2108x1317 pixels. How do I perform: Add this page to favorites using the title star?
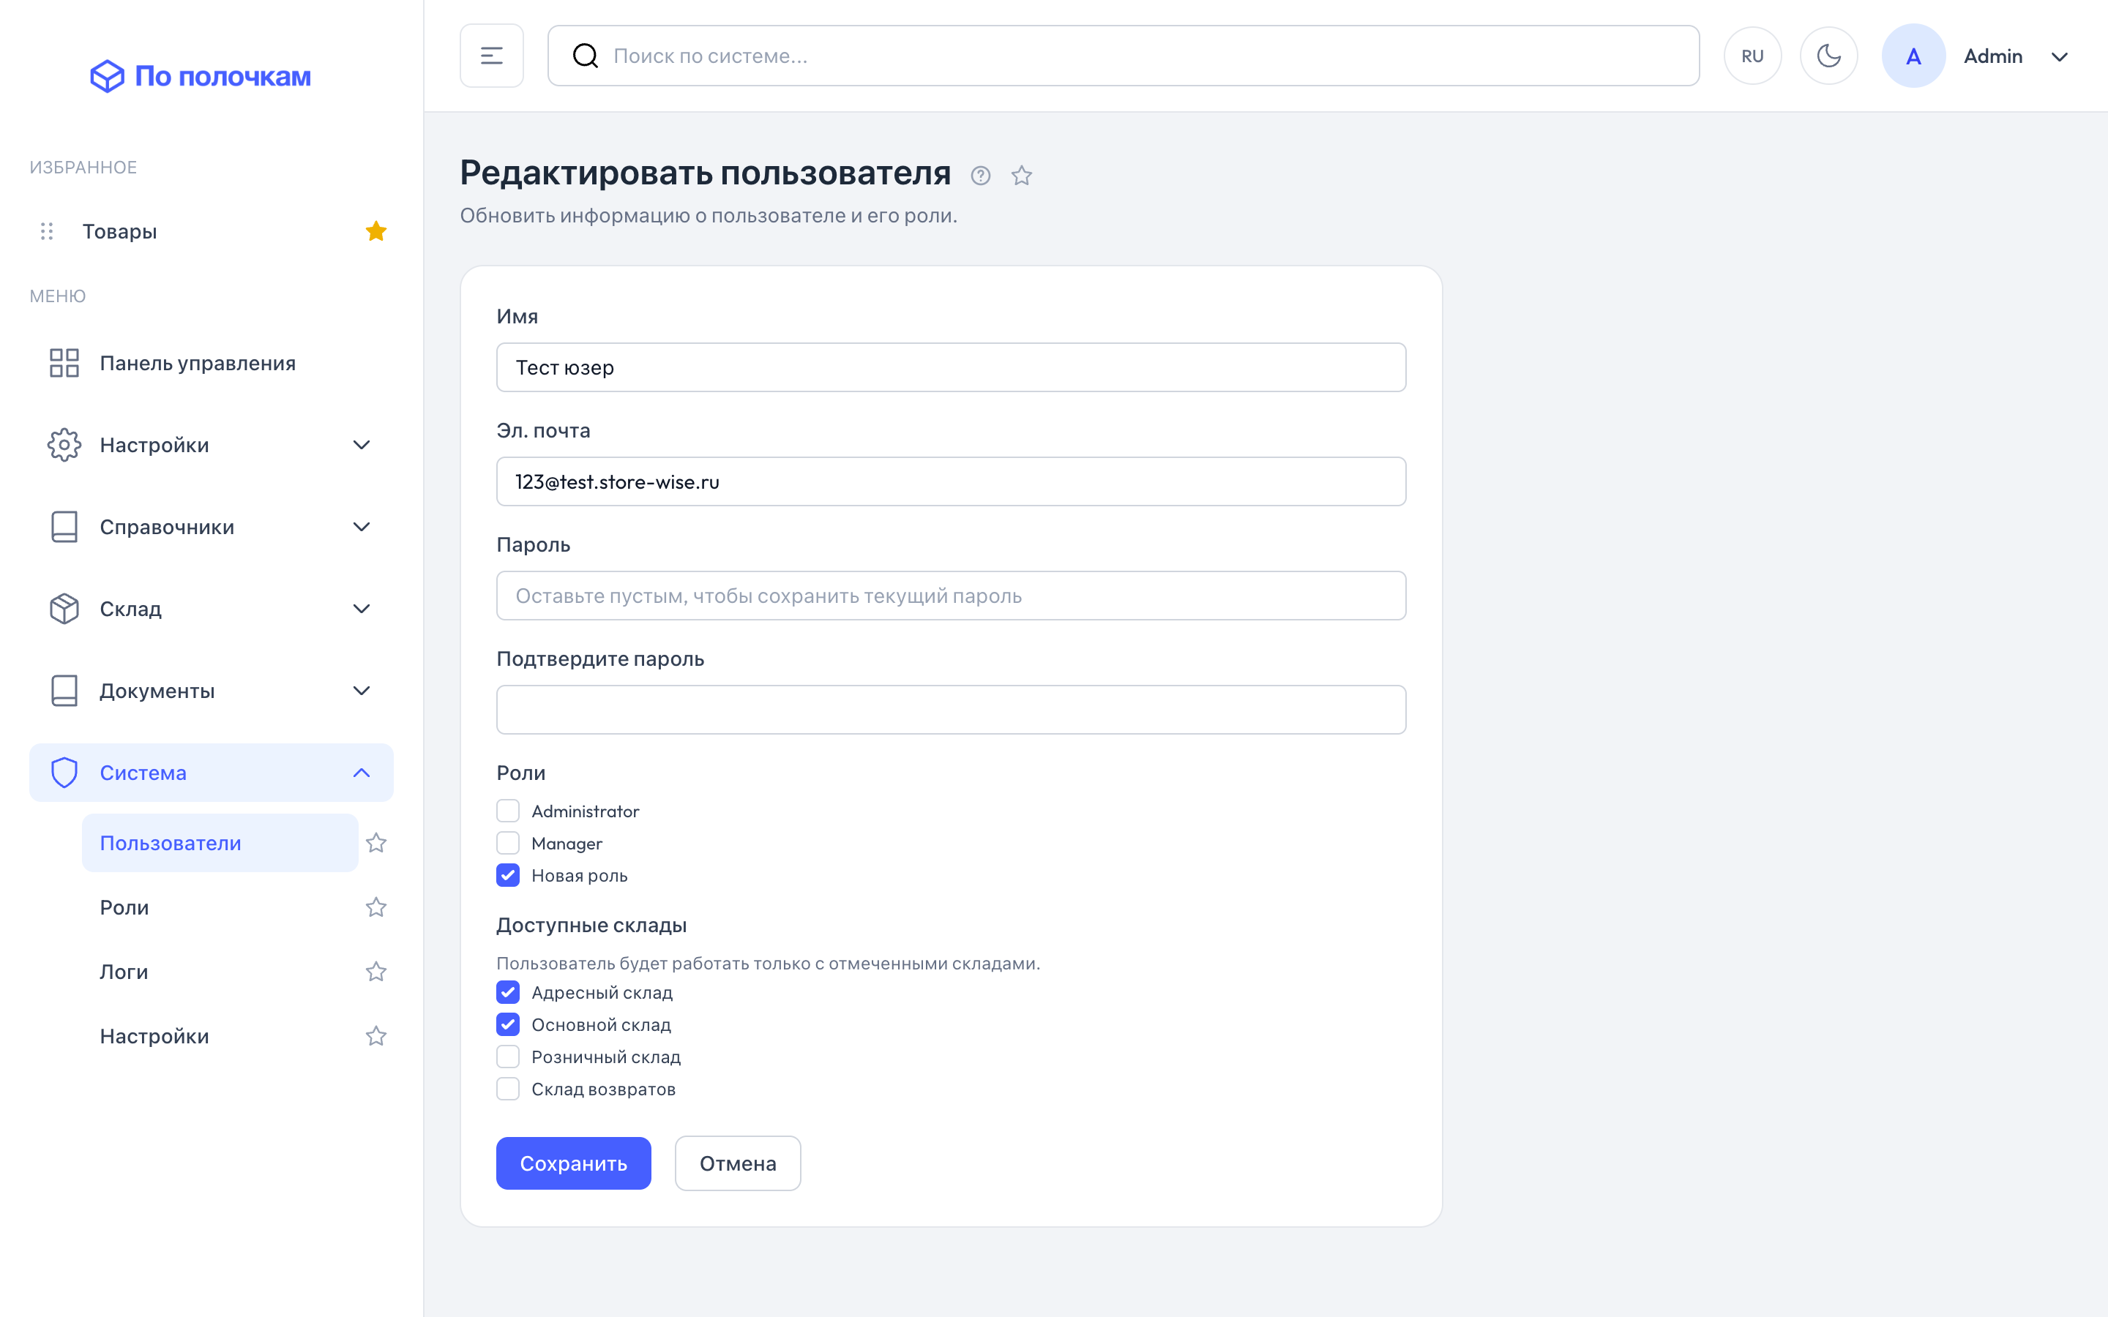(x=1021, y=176)
